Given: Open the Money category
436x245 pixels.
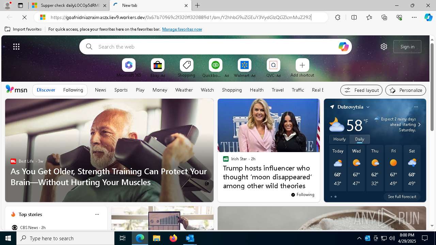Looking at the screenshot, I should point(160,90).
